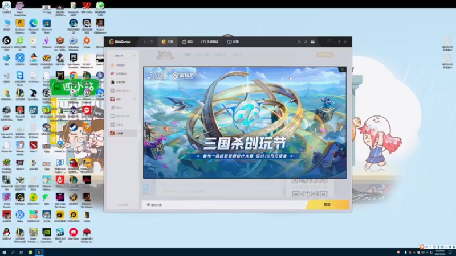Open Logitech G HUB desktop icon

point(6,43)
